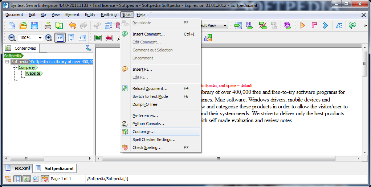Open Spell Checker Settings...
Screen dimensions: 371x187
(x=160, y=140)
